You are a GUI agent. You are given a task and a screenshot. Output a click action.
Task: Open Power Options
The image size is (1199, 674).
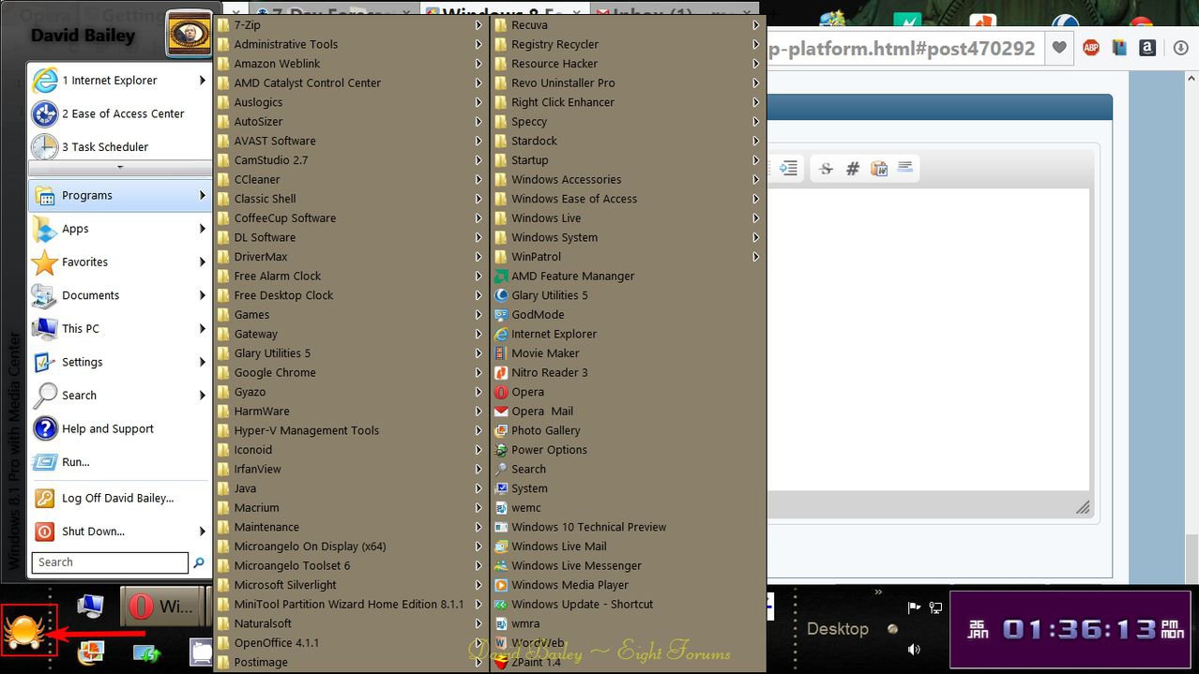[627, 450]
